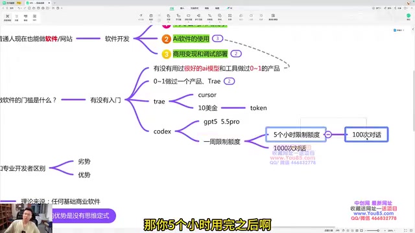Image resolution: width=415 pixels, height=233 pixels.
Task: Select the 软件开发 node
Action: pos(117,39)
